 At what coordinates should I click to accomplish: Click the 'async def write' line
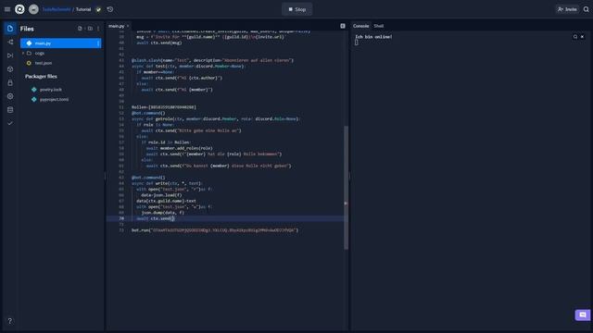167,183
